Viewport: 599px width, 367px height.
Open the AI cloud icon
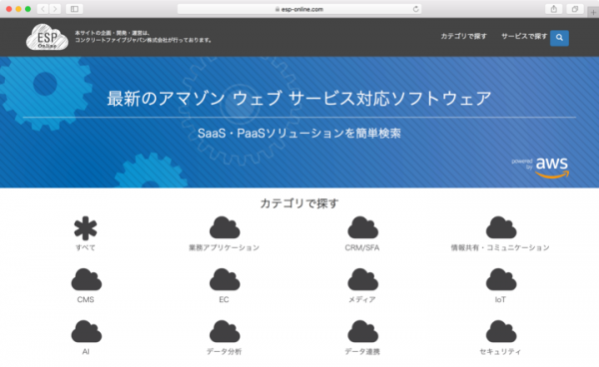pos(86,331)
